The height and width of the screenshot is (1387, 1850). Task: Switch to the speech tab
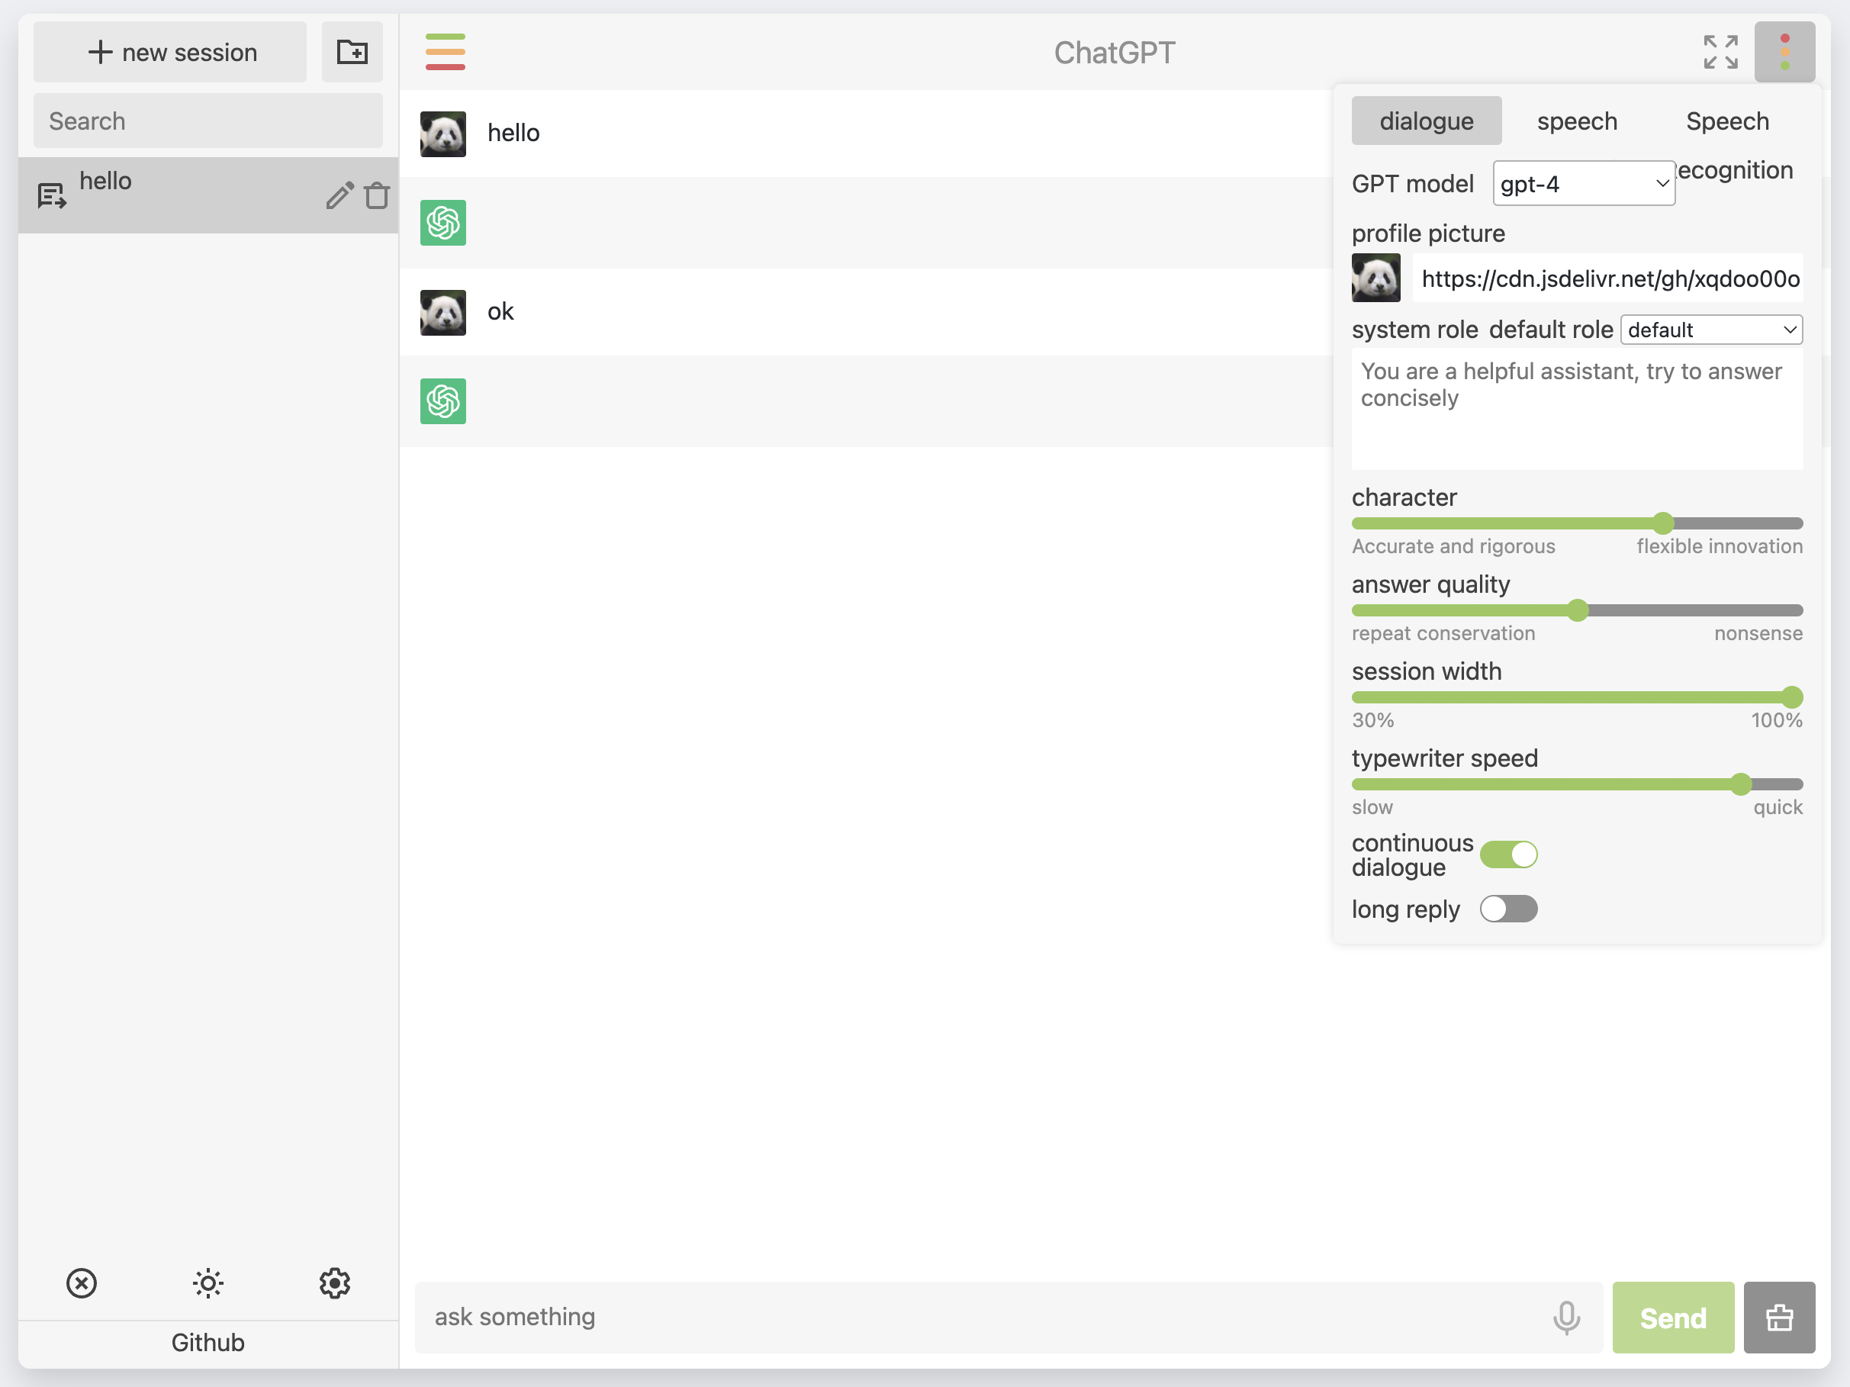[x=1577, y=121]
